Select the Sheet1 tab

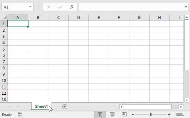pyautogui.click(x=41, y=106)
